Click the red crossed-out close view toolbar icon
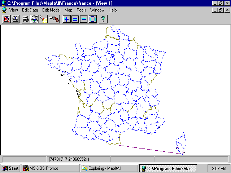This screenshot has width=231, height=173. tap(6, 19)
